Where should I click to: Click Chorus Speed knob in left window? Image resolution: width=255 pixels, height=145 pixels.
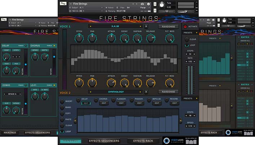point(35,57)
